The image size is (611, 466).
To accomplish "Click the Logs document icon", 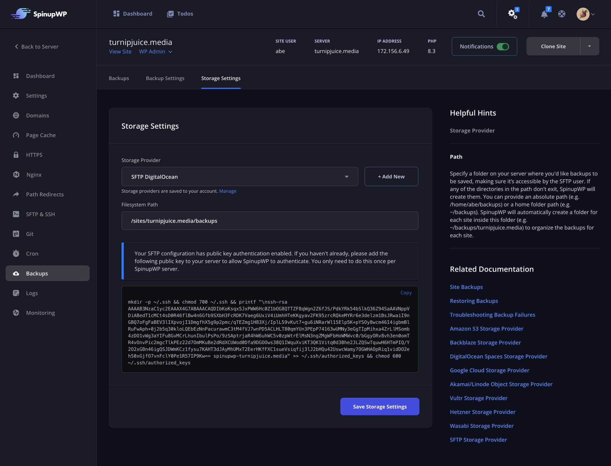I will (16, 293).
